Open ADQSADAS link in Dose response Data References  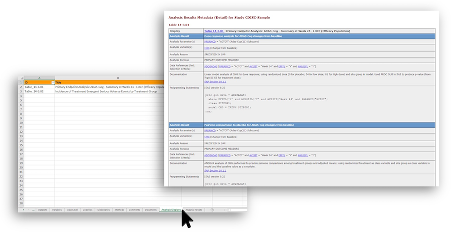point(211,67)
